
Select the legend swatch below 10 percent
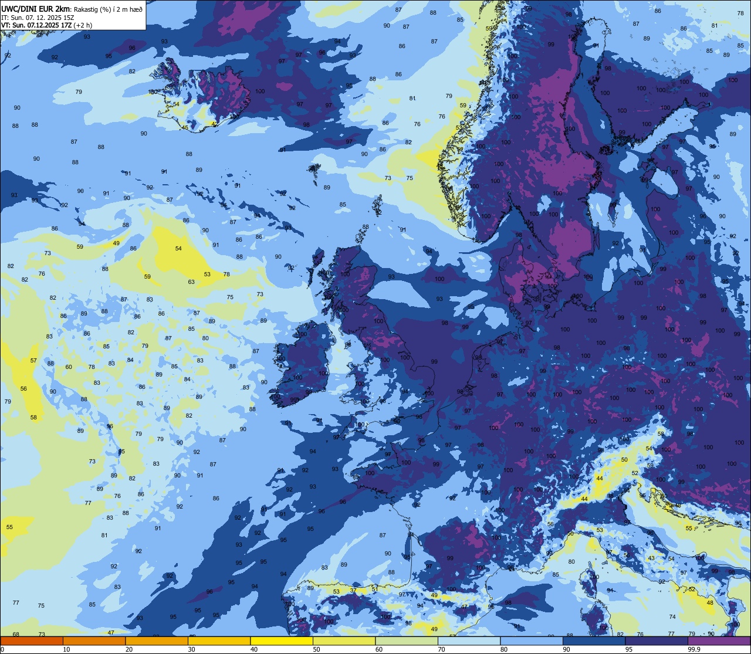[x=32, y=641]
